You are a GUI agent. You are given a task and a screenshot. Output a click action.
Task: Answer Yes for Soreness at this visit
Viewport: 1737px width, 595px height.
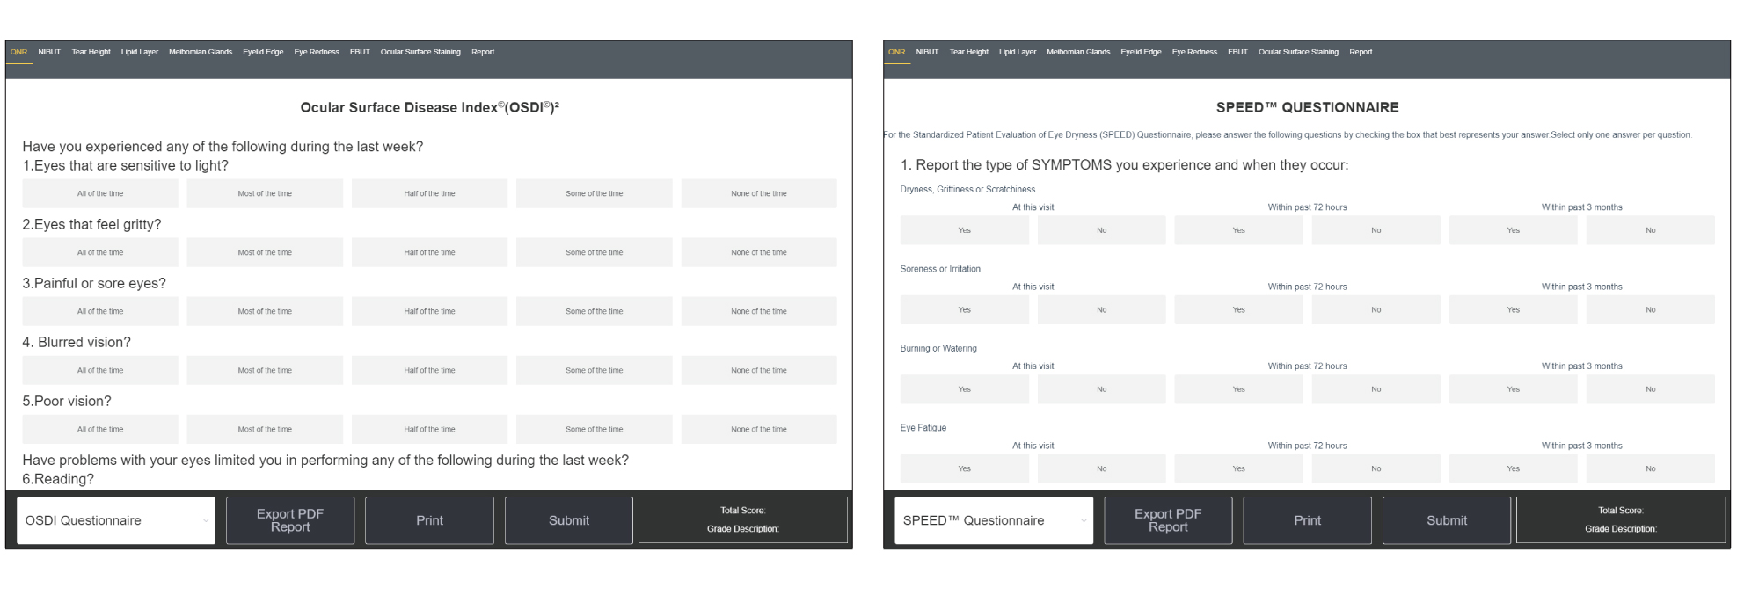[964, 309]
